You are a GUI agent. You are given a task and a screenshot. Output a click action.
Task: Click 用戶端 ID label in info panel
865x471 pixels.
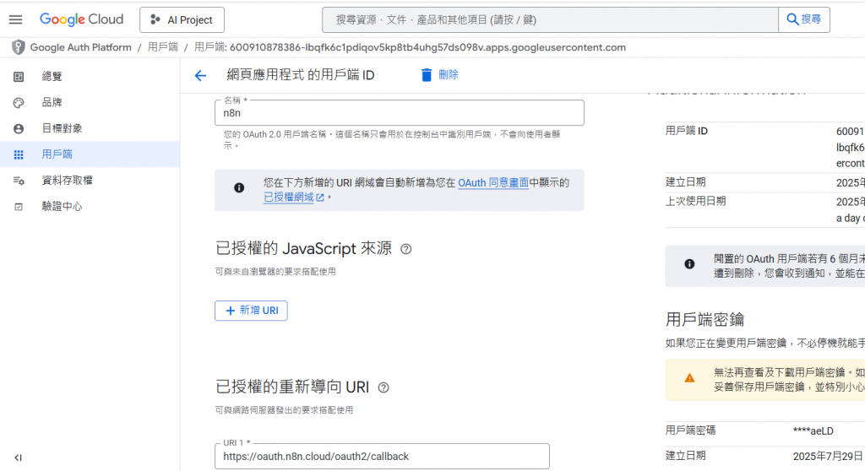point(686,131)
